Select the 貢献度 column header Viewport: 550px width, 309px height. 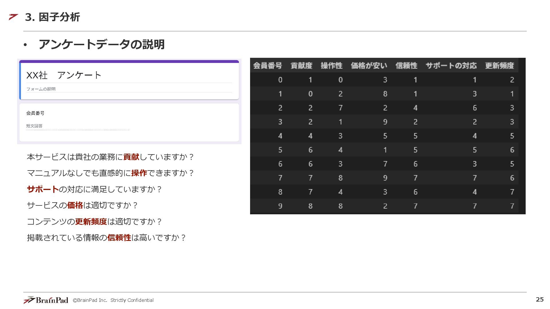click(301, 66)
